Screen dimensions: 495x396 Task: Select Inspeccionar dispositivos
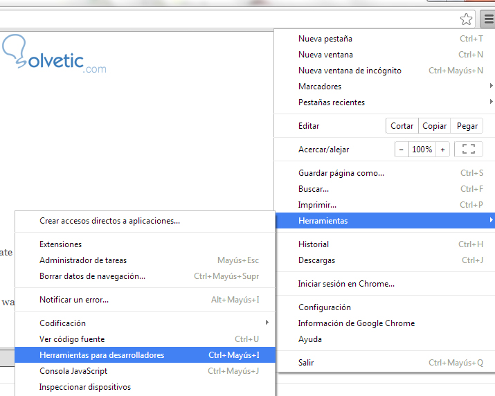(145, 387)
